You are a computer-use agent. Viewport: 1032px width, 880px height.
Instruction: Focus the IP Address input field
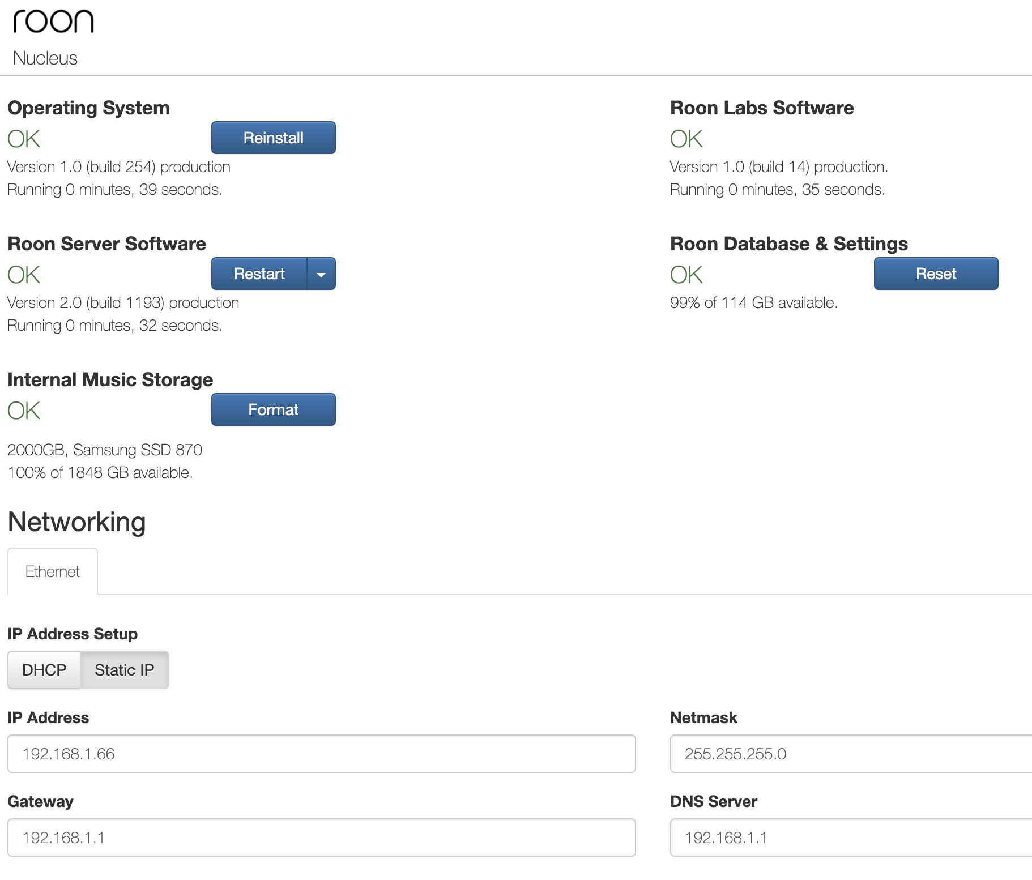(x=321, y=754)
